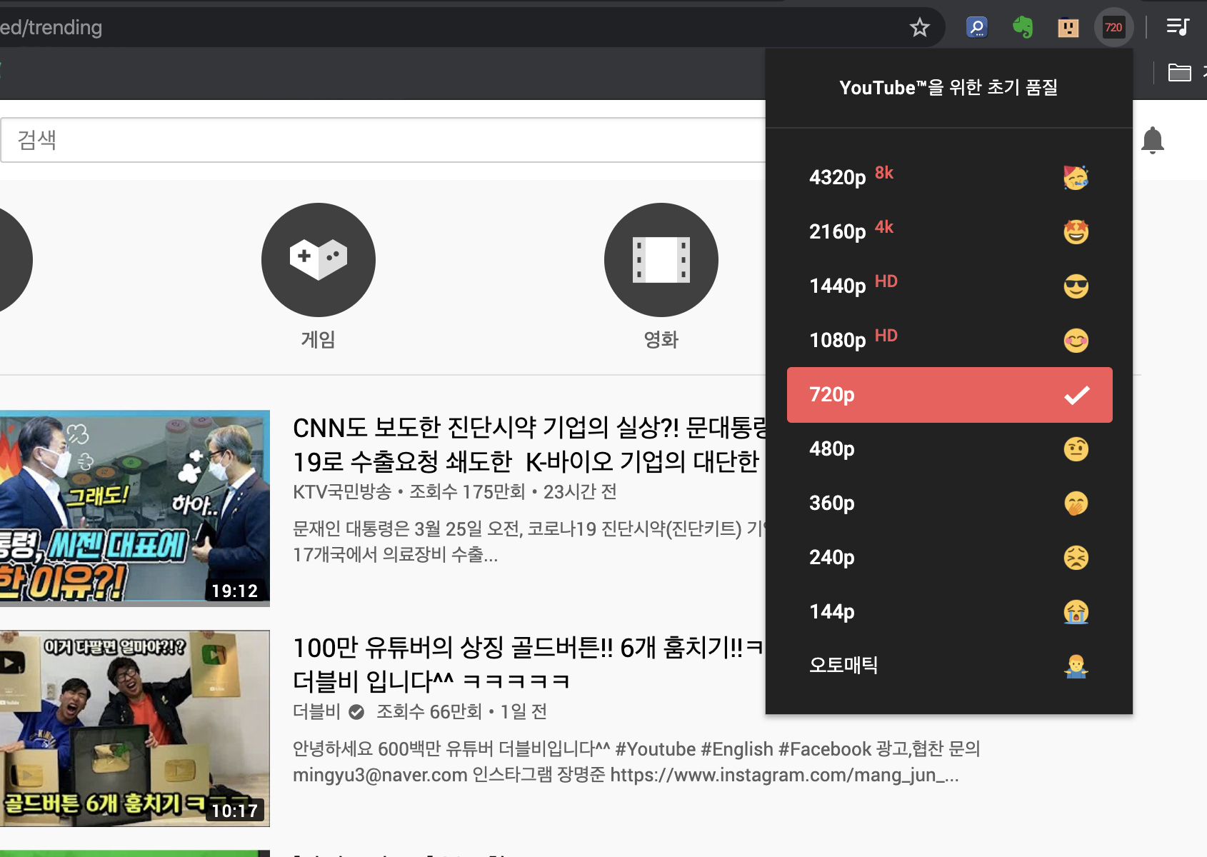Bookmark this page with the star icon

point(919,28)
